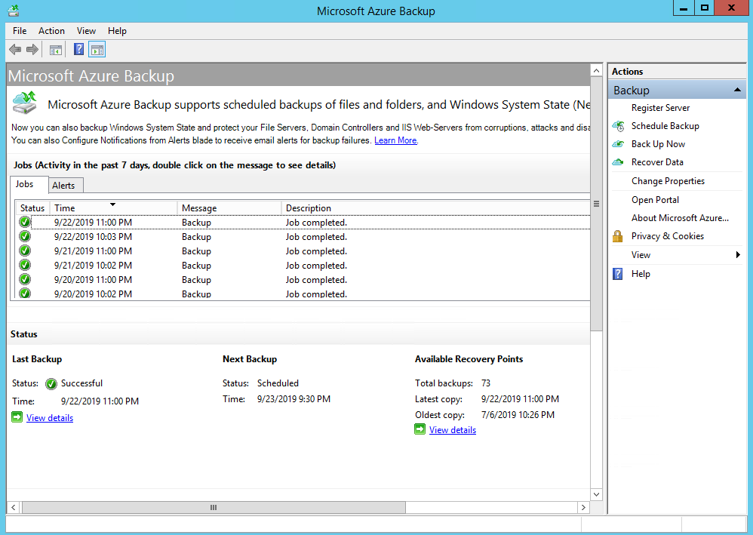The height and width of the screenshot is (535, 753).
Task: Select Privacy & Cookies action
Action: click(668, 235)
